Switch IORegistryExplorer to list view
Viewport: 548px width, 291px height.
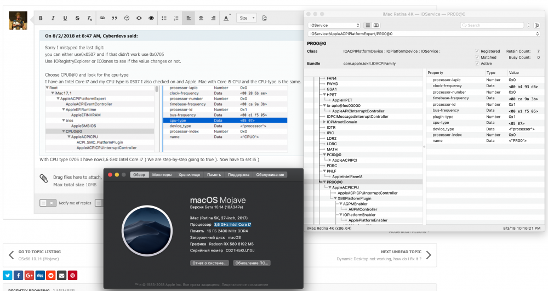pos(368,25)
